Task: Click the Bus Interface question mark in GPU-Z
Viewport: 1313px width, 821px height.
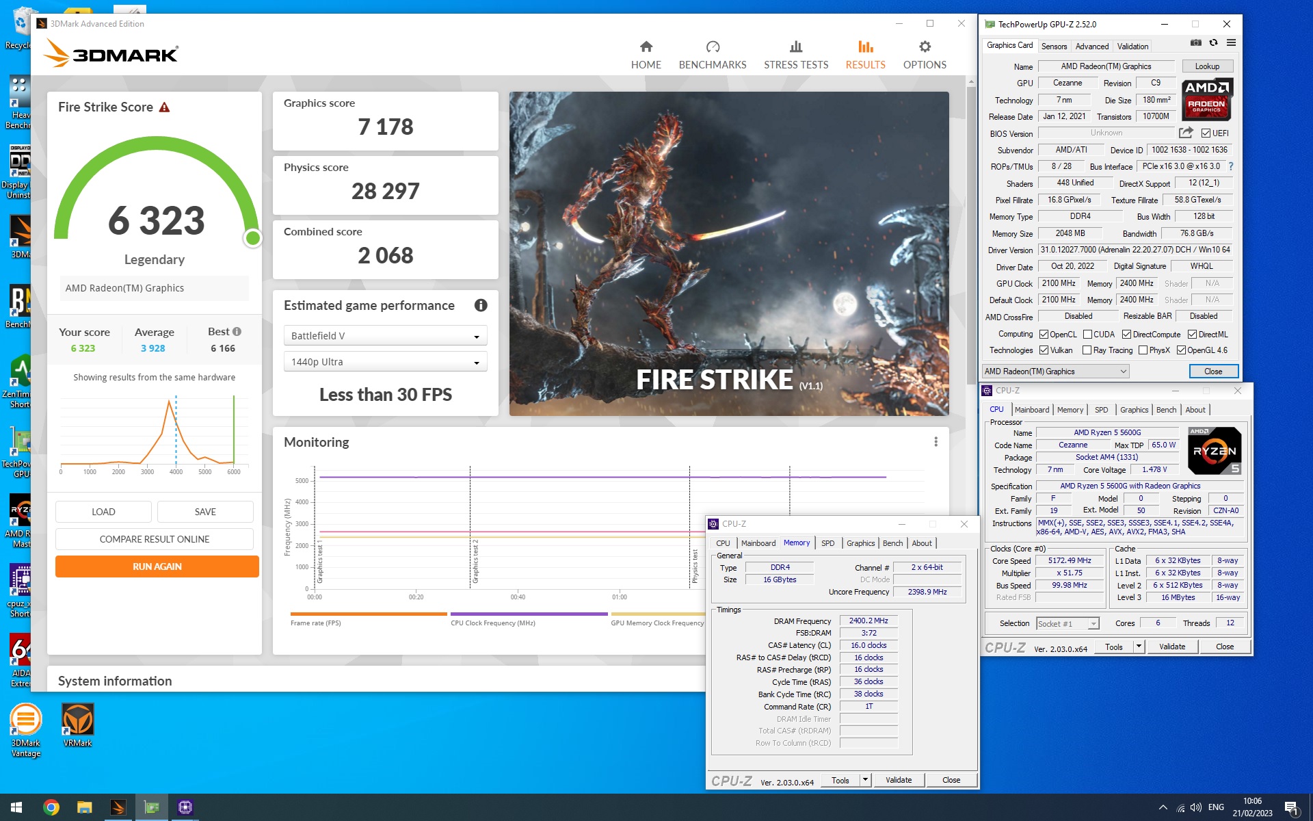Action: click(x=1231, y=166)
